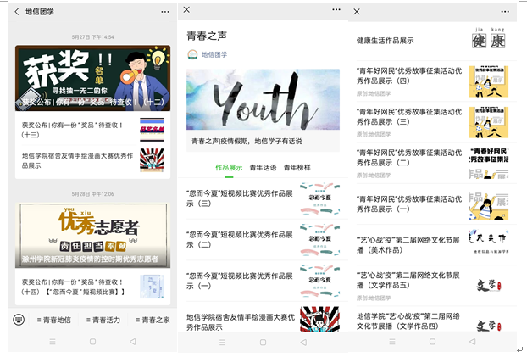527x357 pixels.
Task: Select the 作品展示 tab
Action: pos(229,168)
